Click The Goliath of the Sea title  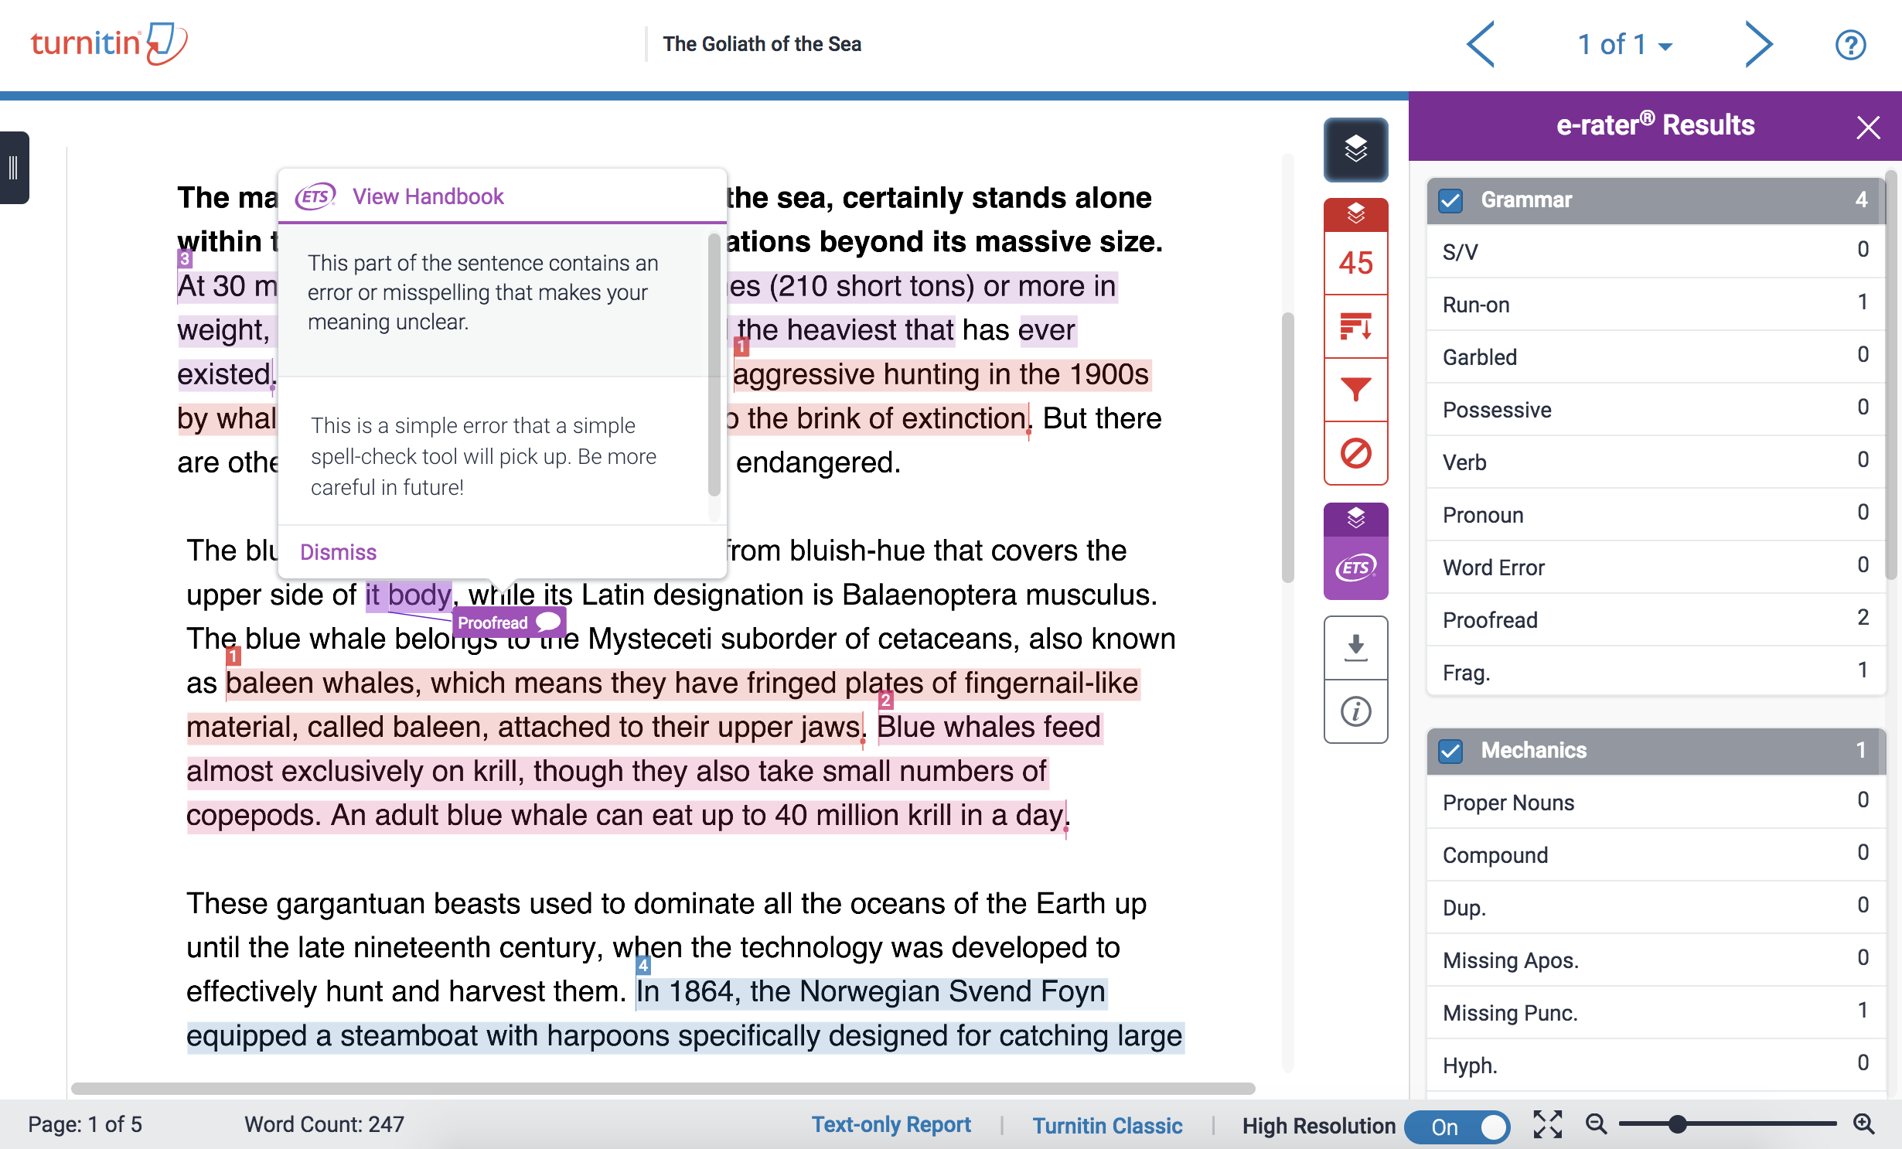pos(762,44)
